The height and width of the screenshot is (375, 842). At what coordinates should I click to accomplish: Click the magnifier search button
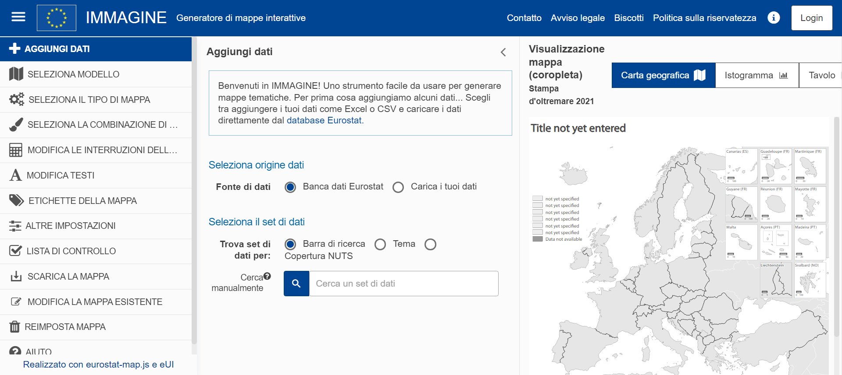coord(296,284)
